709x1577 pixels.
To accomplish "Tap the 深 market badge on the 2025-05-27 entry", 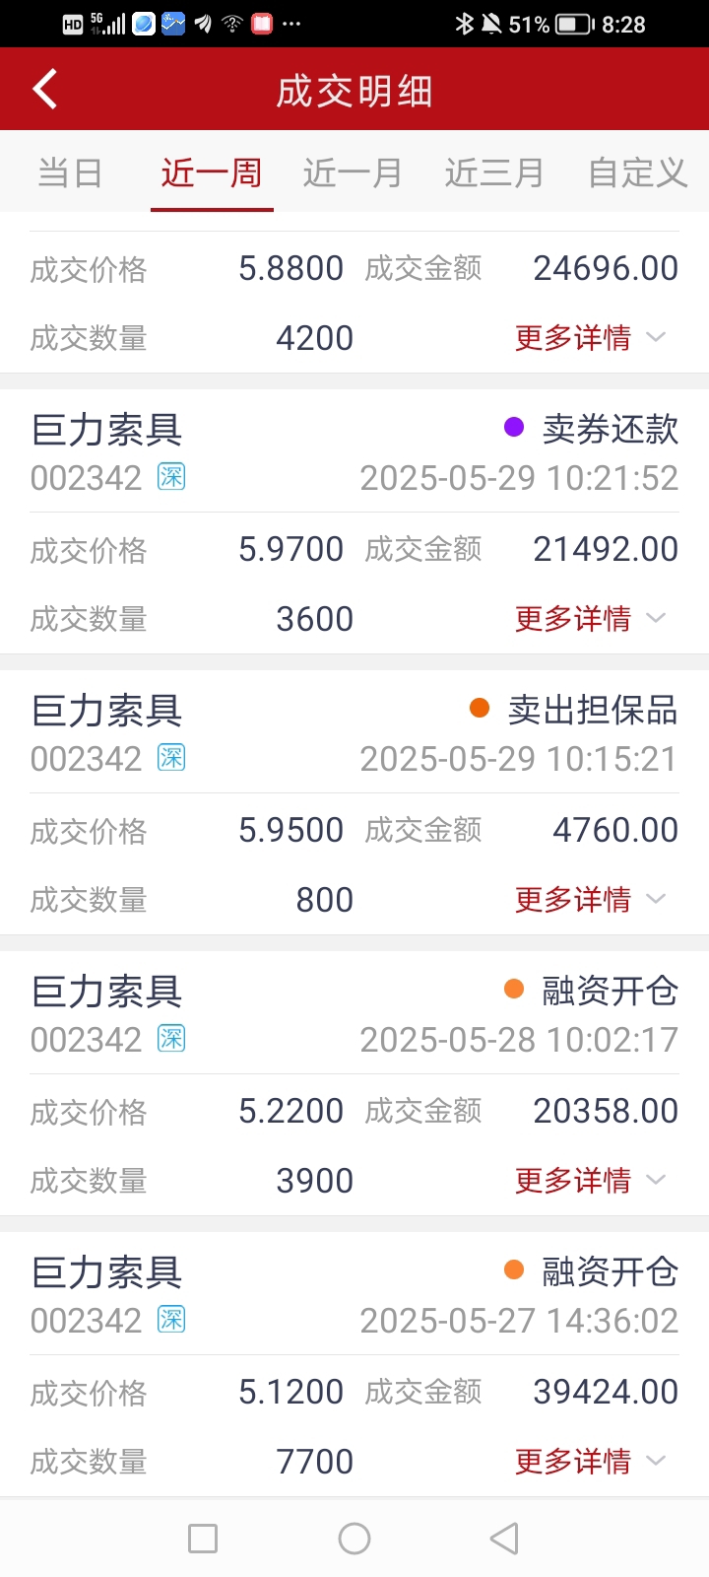I will coord(171,1320).
